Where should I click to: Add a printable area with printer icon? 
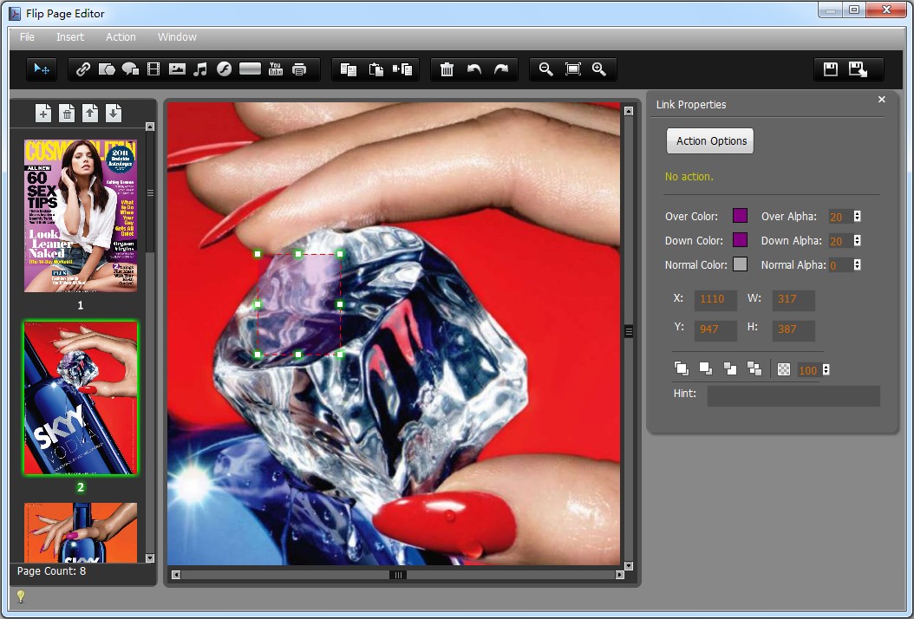click(299, 69)
